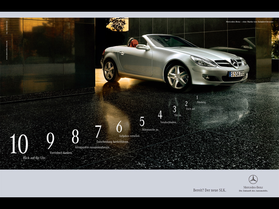Select the caption "Kernpunkte zusammenfassen."
The height and width of the screenshot is (209, 279).
(93, 147)
